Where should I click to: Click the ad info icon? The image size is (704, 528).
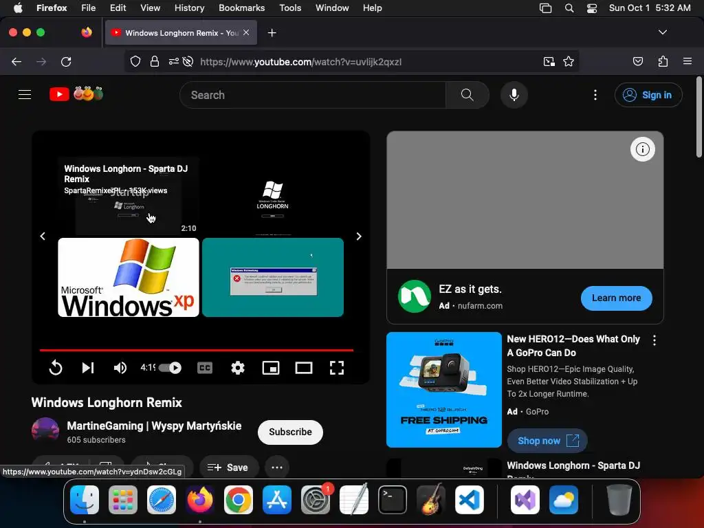pyautogui.click(x=643, y=149)
